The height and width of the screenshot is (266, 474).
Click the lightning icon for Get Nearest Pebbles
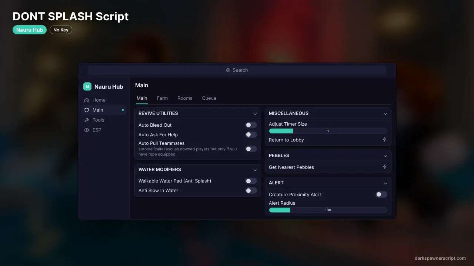pos(384,167)
